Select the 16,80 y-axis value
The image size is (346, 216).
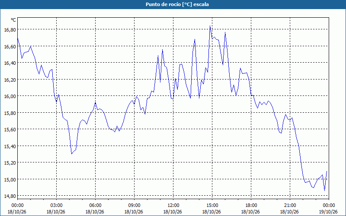pos(10,30)
